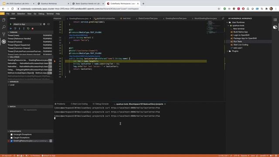Screen dimensions: 279x157
Task: Switch to the Debug Console panel tab
Action: click(101, 104)
